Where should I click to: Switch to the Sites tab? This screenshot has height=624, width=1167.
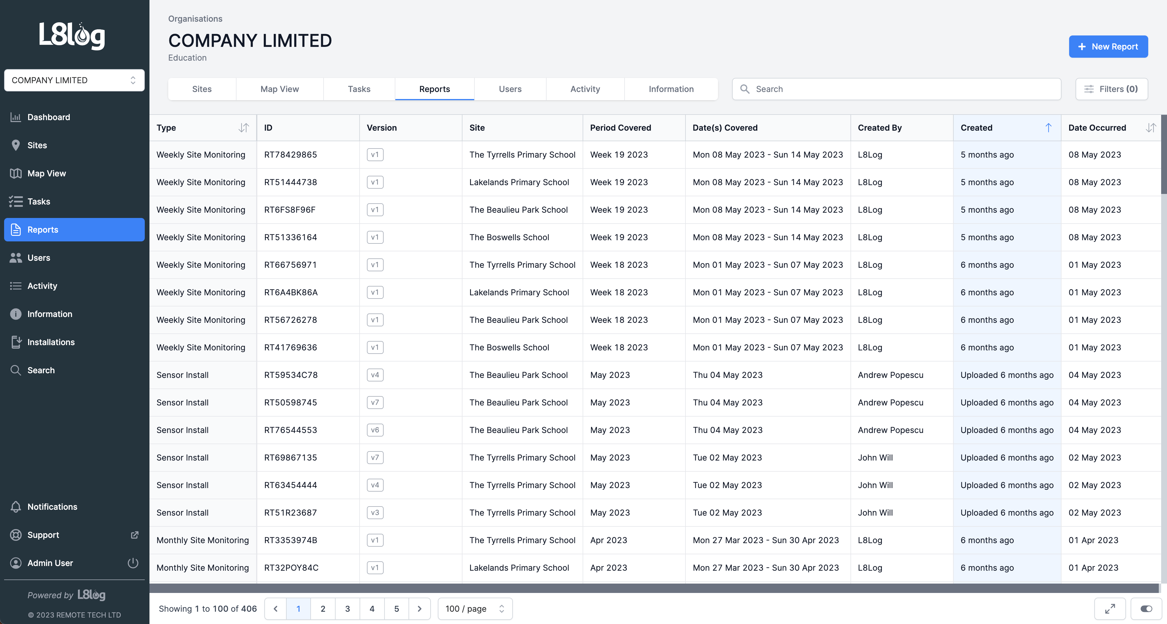tap(202, 89)
